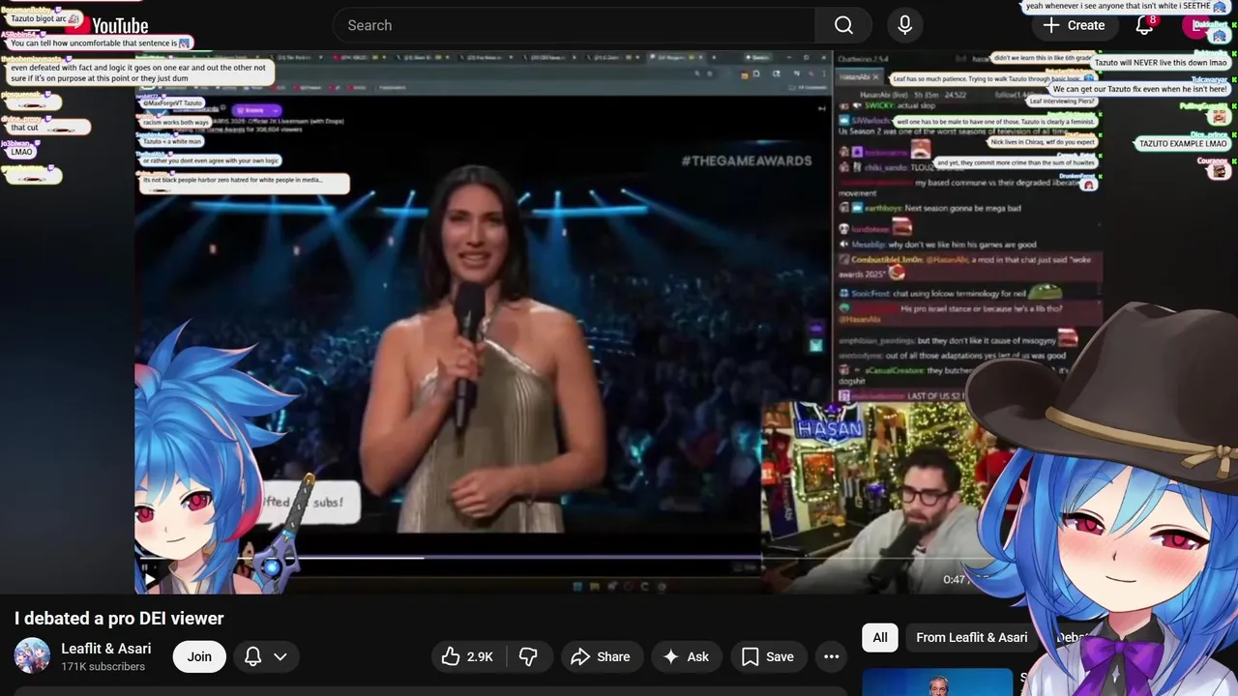Save video to a playlist
The image size is (1238, 696).
click(x=768, y=656)
